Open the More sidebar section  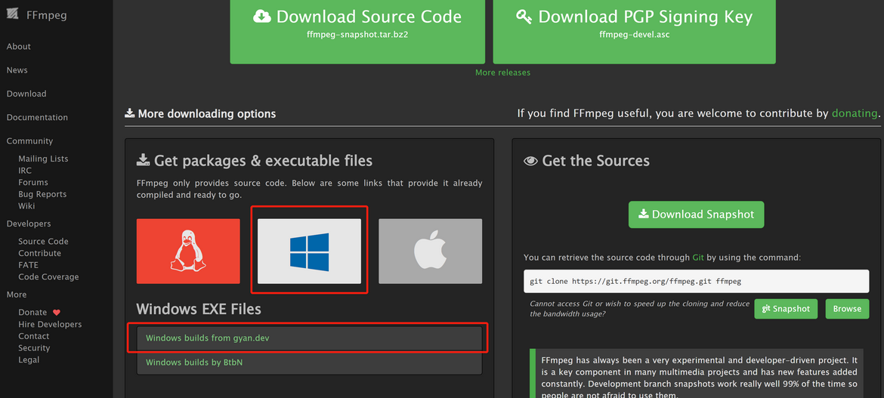[17, 295]
